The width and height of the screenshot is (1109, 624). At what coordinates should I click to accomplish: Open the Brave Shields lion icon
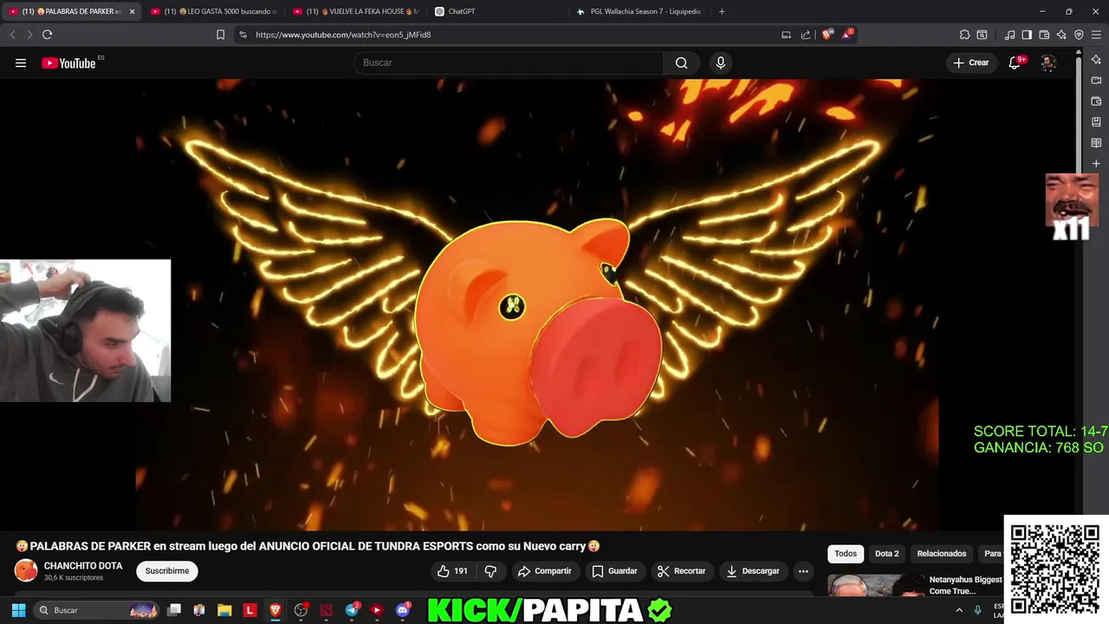pyautogui.click(x=827, y=35)
